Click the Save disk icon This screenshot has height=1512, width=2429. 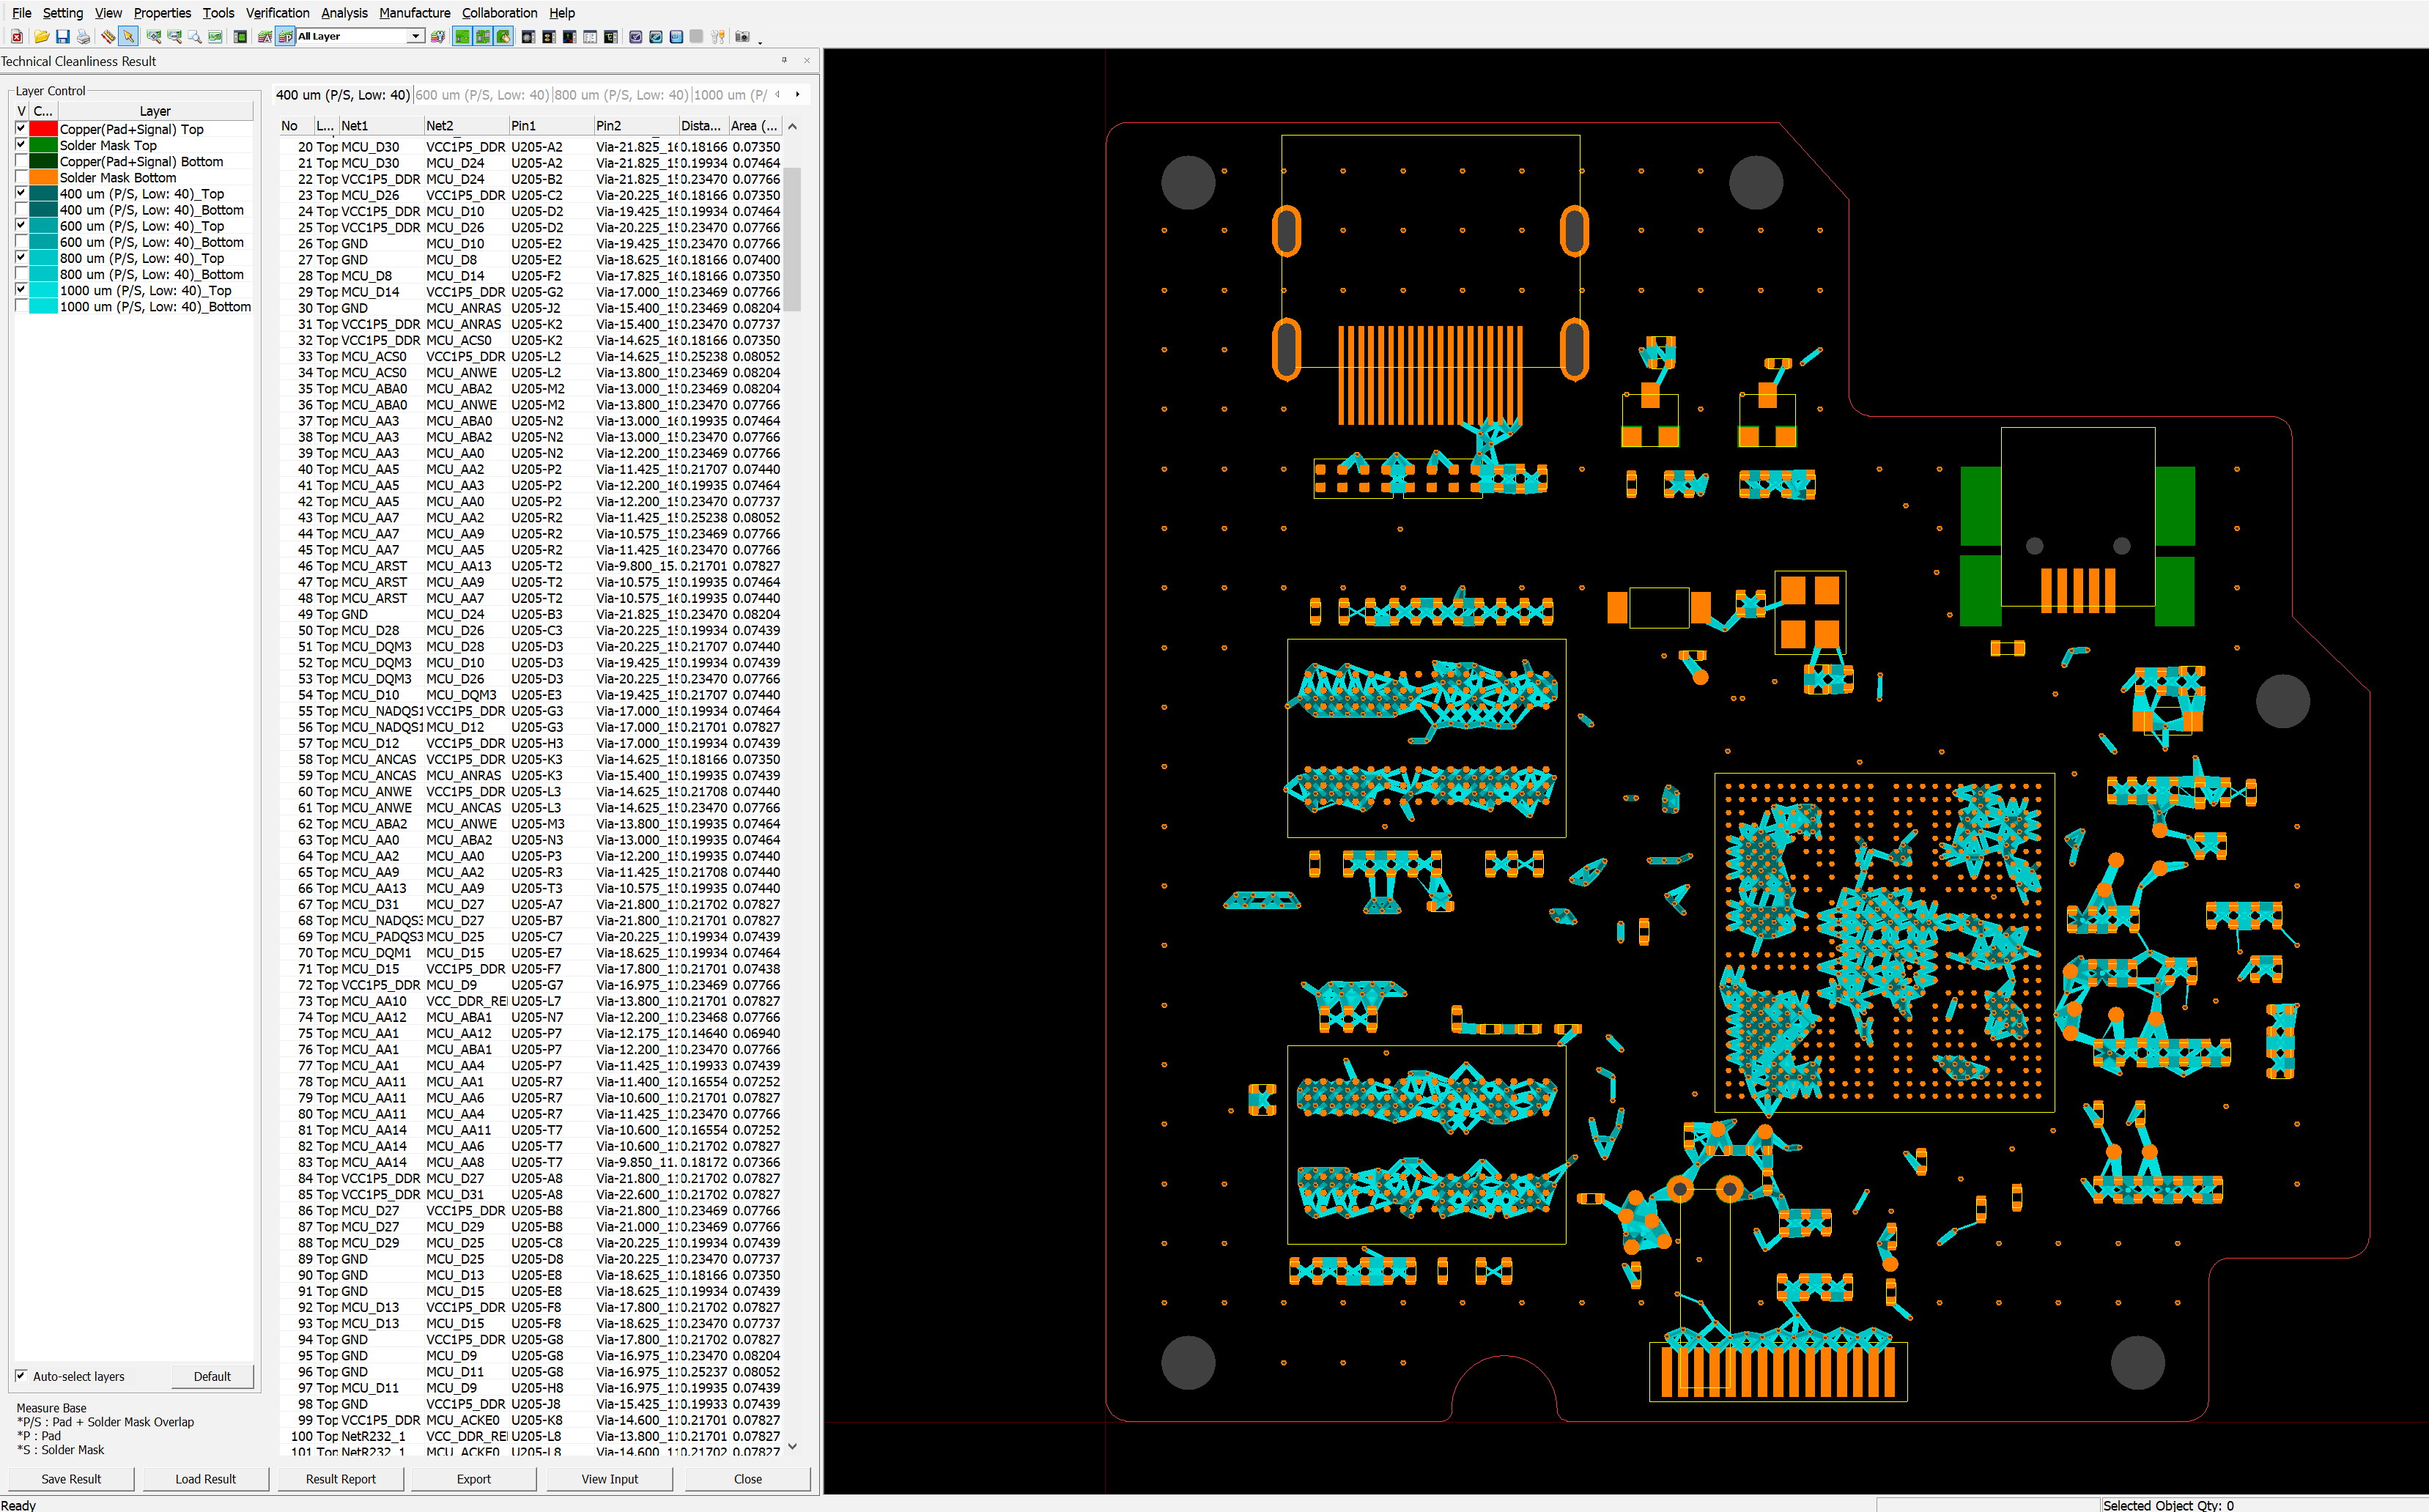click(x=63, y=37)
